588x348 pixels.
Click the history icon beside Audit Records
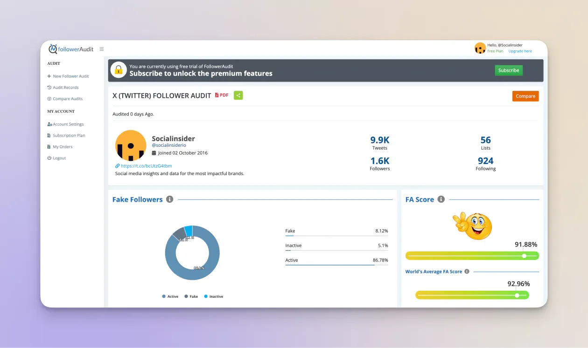point(49,87)
